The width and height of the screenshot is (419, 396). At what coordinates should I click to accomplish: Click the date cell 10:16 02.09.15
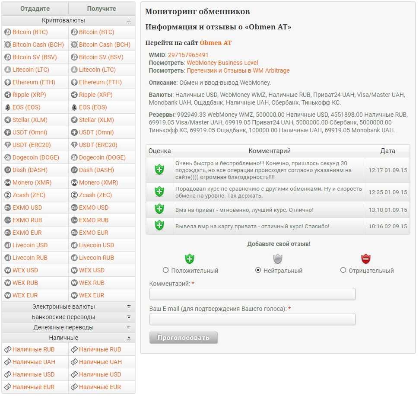point(388,227)
